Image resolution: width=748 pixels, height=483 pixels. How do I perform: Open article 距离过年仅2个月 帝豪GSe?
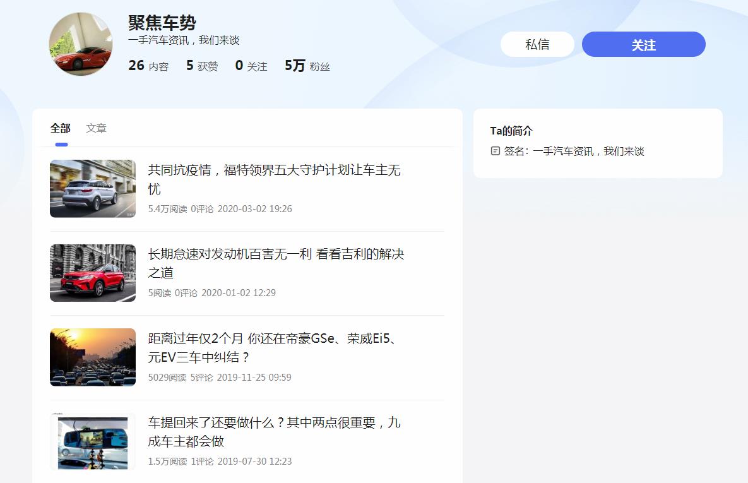pos(273,347)
